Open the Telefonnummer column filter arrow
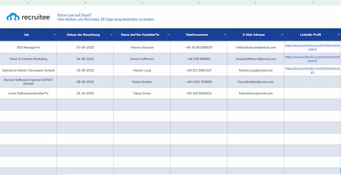341x175 pixels. point(225,35)
